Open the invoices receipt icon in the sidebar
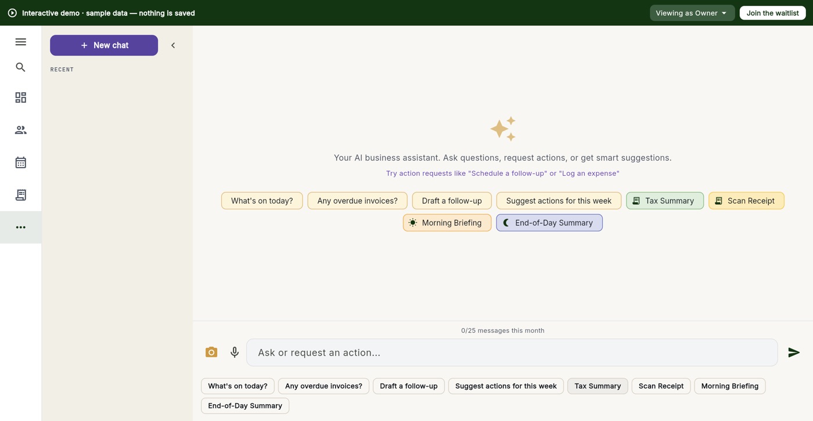This screenshot has width=813, height=421. 20,195
